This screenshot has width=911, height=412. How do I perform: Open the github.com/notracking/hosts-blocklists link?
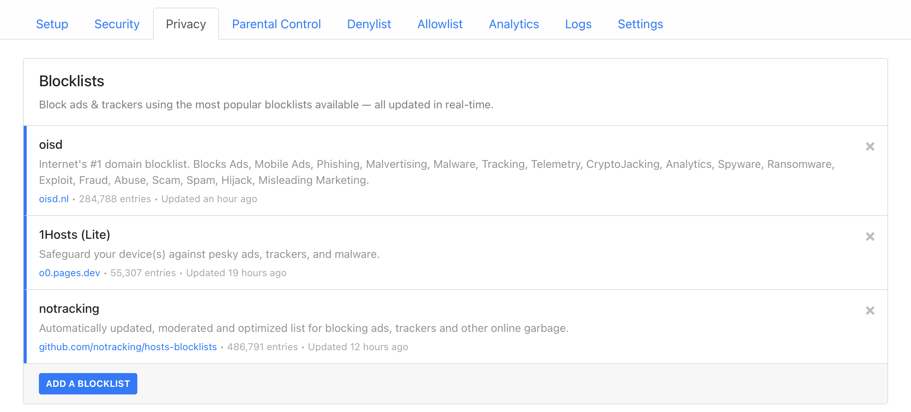(x=128, y=347)
